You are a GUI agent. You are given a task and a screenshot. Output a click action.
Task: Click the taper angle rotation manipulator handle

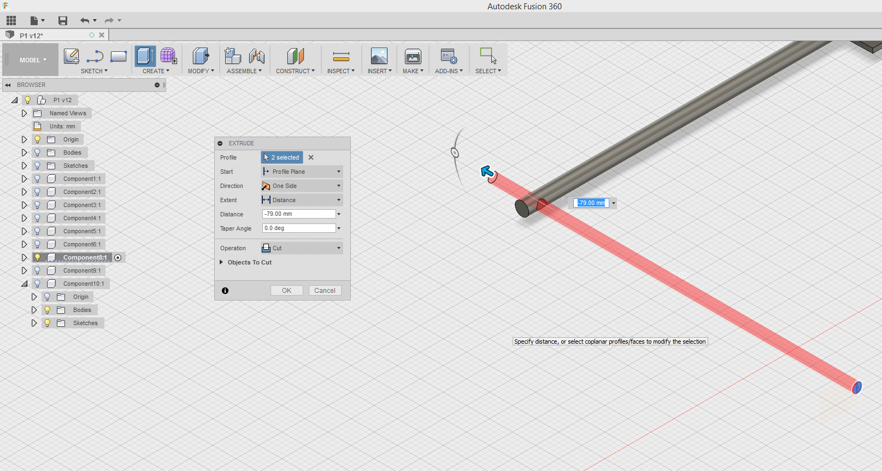[x=455, y=153]
